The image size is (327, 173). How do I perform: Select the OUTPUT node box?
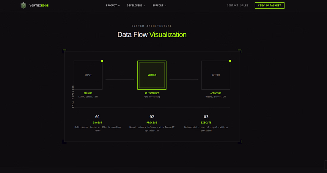pos(216,75)
